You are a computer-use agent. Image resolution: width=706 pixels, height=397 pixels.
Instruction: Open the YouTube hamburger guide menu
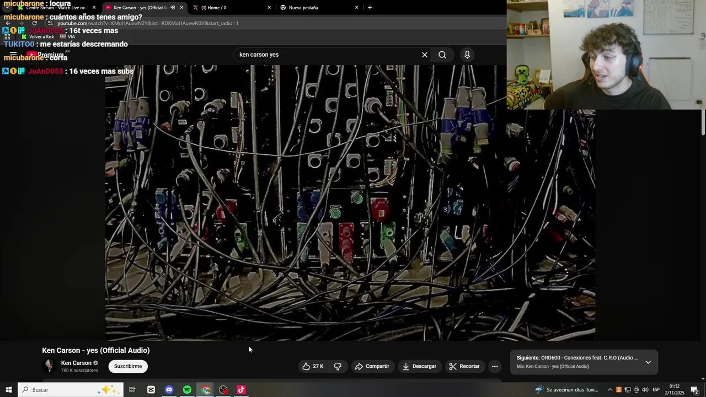13,55
